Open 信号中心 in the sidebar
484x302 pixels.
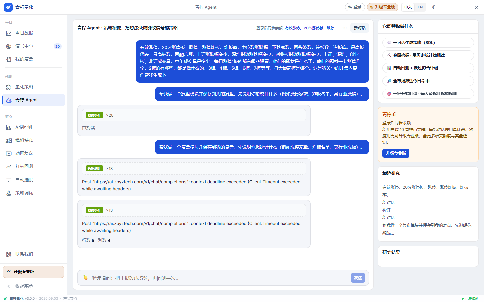[33, 46]
